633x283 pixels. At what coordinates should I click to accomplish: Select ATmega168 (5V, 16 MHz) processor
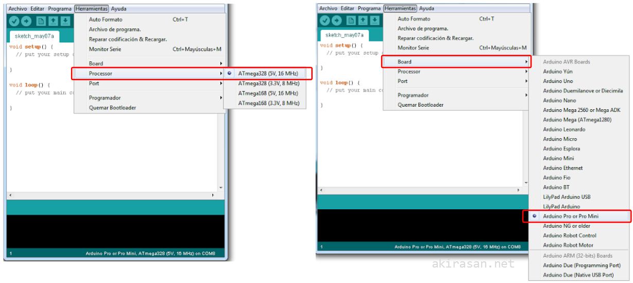point(265,93)
